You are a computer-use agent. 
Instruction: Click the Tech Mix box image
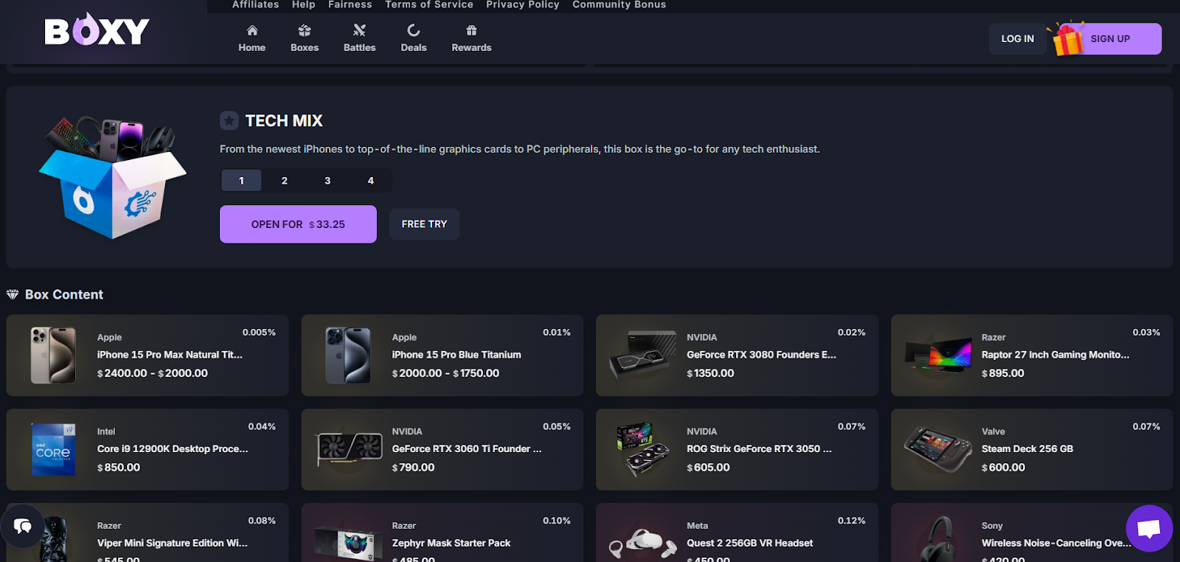click(112, 177)
